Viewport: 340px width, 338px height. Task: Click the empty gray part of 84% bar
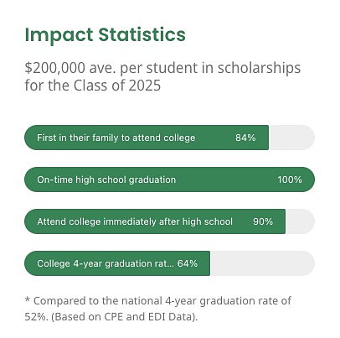[x=291, y=138]
